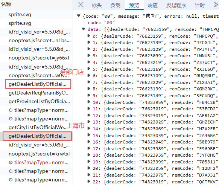Select request getProvinceListByOfficia...

click(36, 101)
